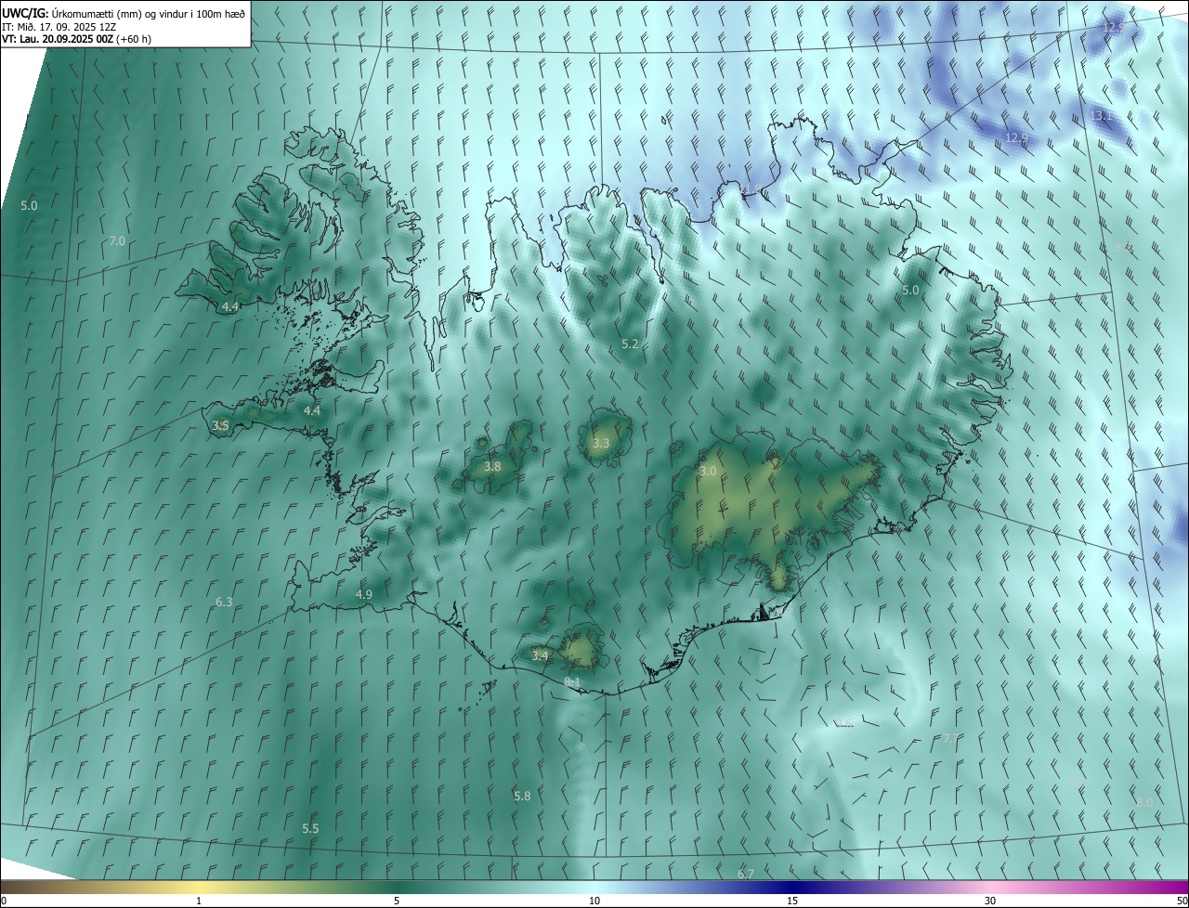Screen dimensions: 1189x908
Task: Click the color bar tick labeled 15
Action: point(792,901)
